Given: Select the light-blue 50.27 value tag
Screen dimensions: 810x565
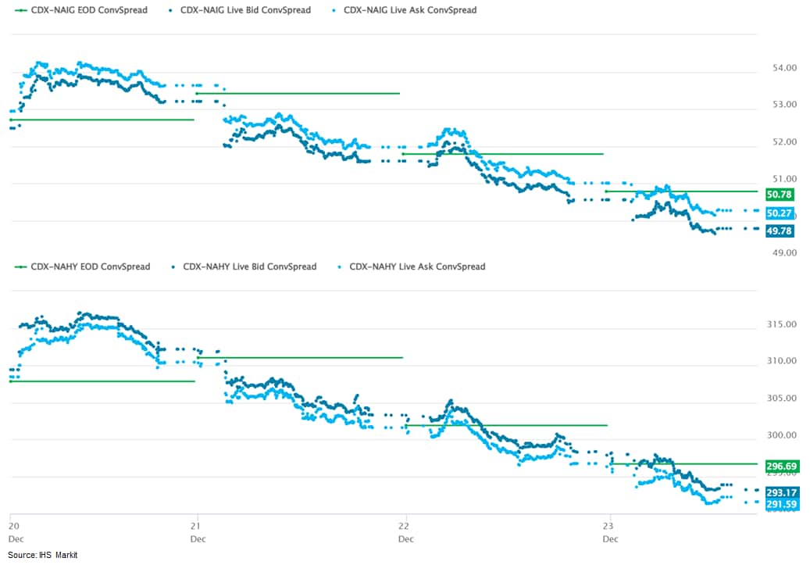Looking at the screenshot, I should point(780,213).
